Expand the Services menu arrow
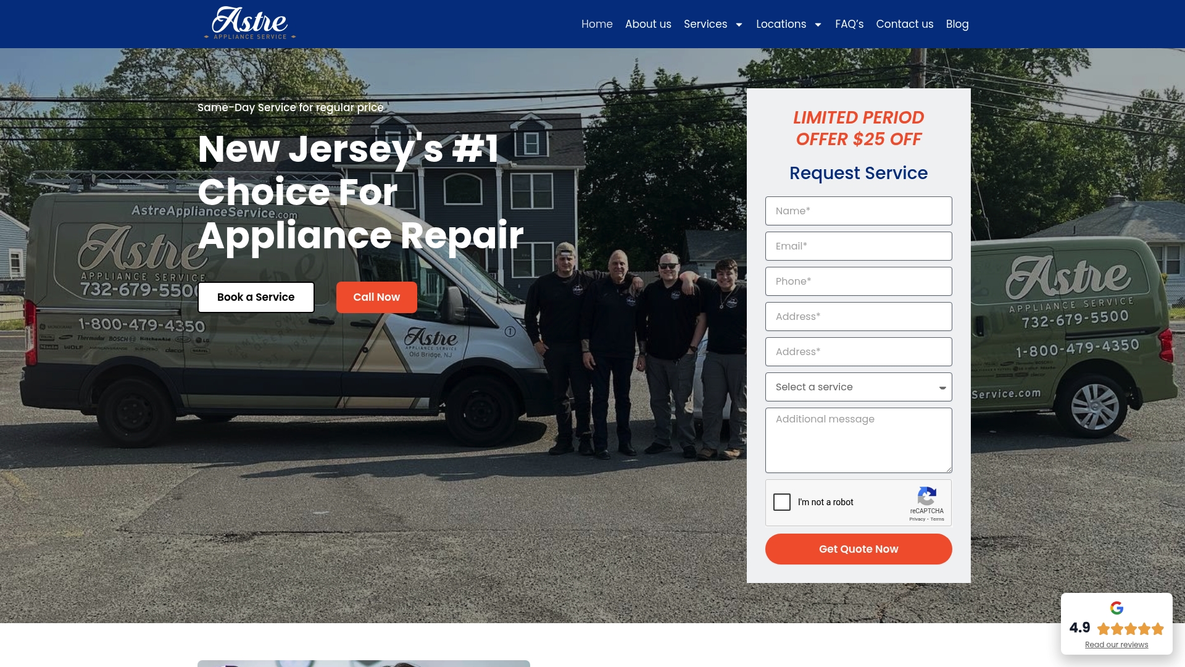 coord(739,25)
